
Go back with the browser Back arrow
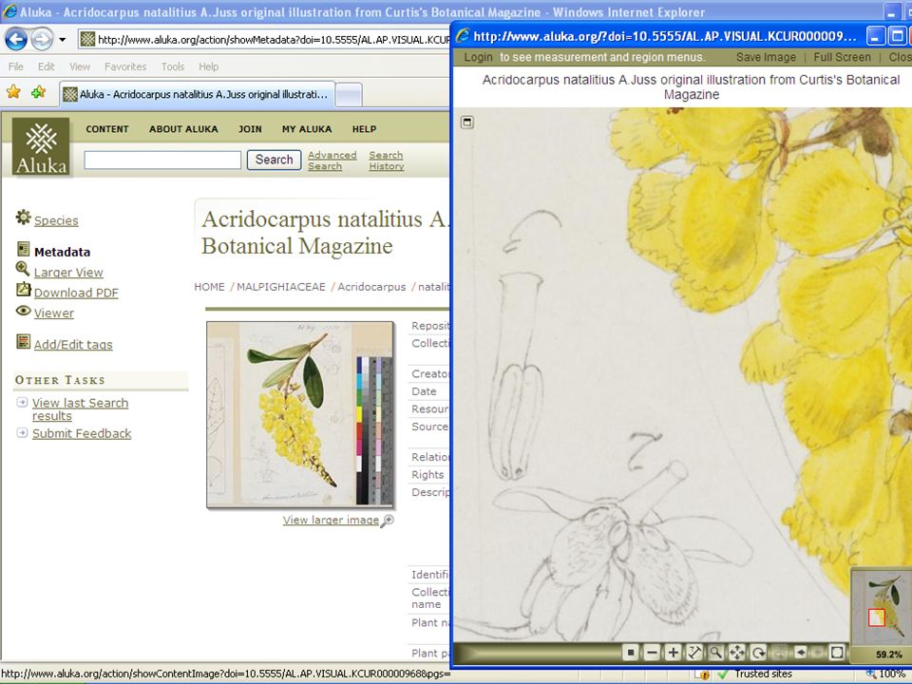point(16,40)
